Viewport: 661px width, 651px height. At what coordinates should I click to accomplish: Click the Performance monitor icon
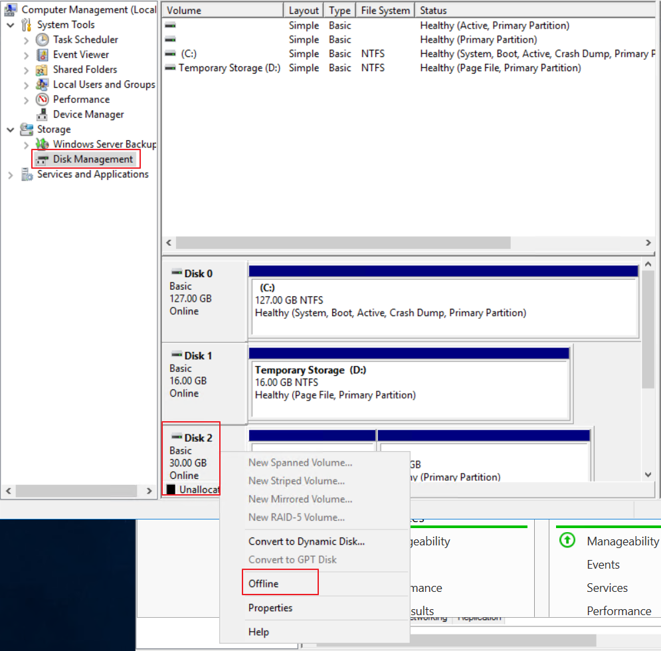tap(43, 100)
